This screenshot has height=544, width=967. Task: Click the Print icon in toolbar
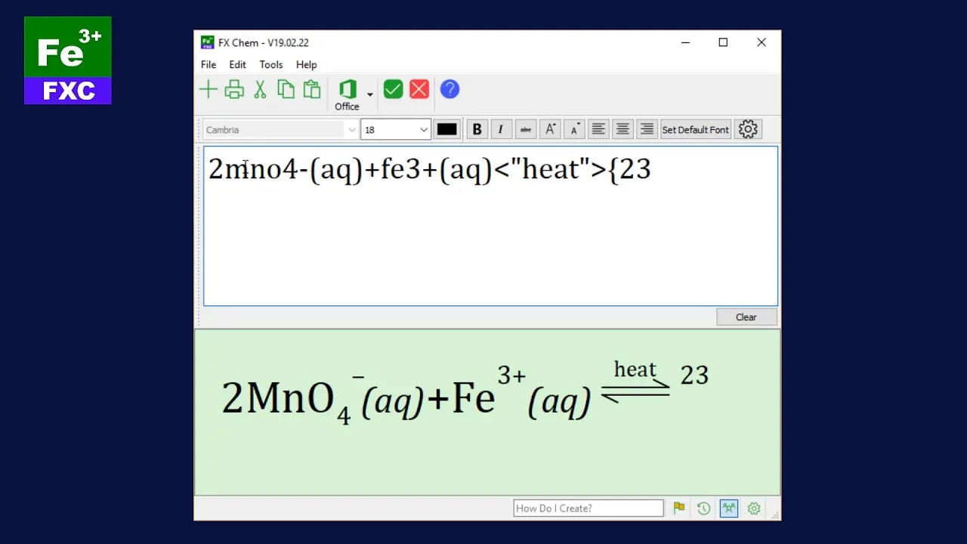[x=234, y=90]
